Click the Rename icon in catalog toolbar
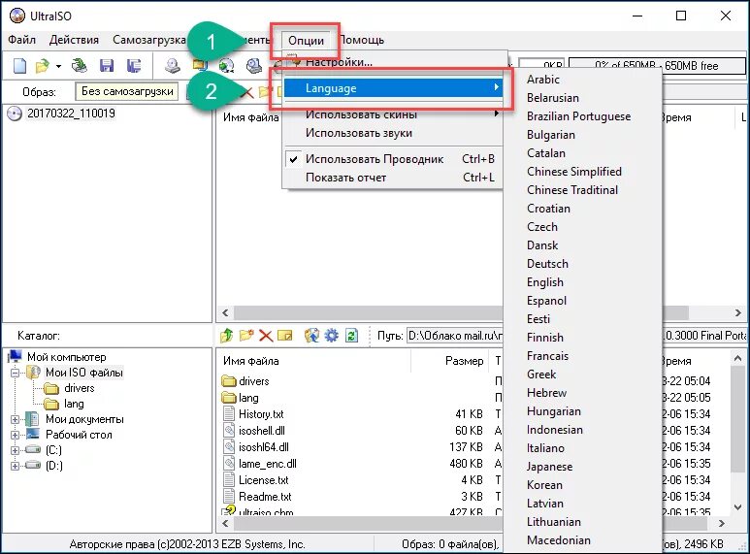 pos(284,336)
